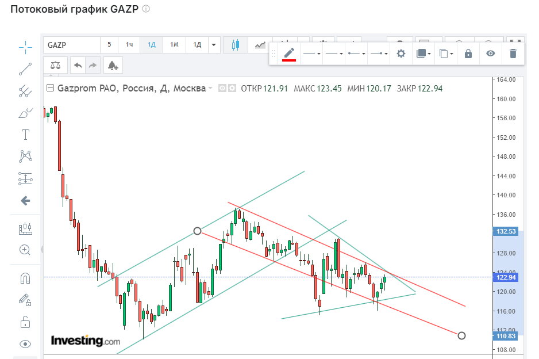Lock the selected drawing
Screen dimensions: 539x359
point(468,54)
